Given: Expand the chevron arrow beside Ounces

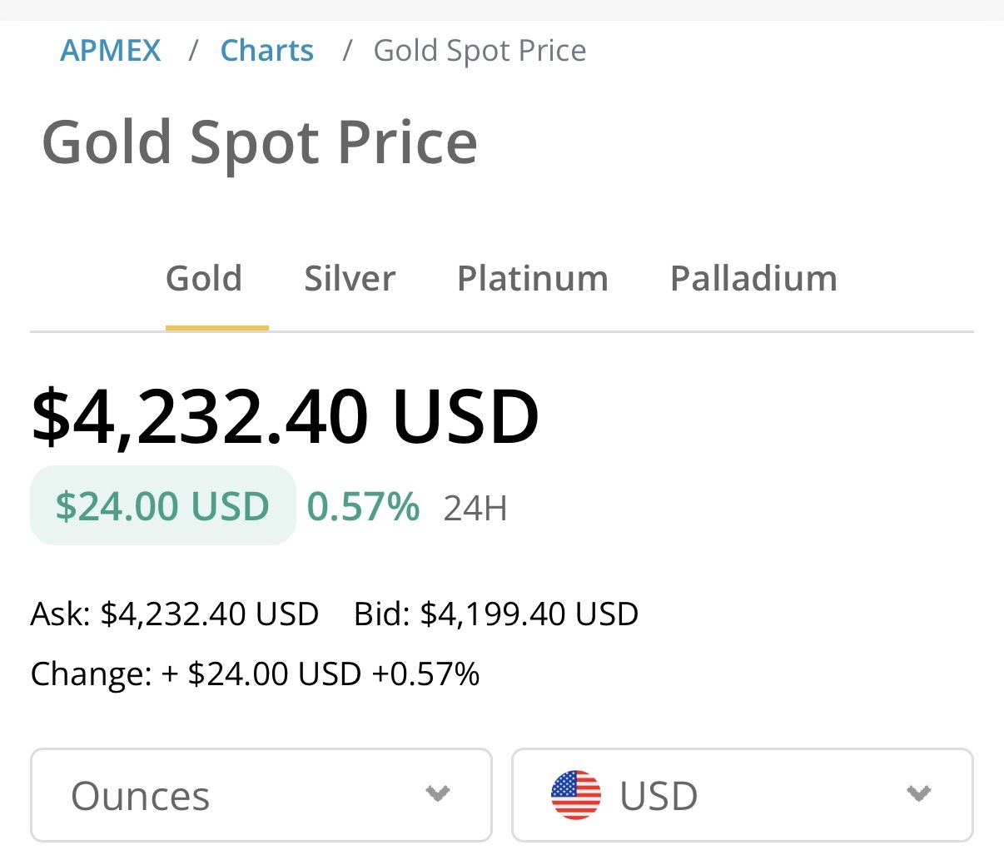Looking at the screenshot, I should pyautogui.click(x=438, y=794).
